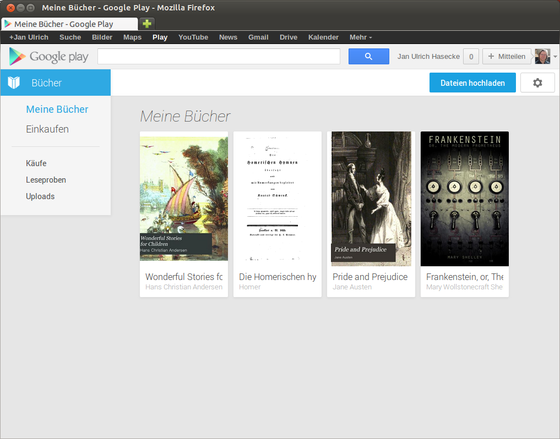This screenshot has width=560, height=439.
Task: Click the Dateien hochladen button
Action: tap(472, 83)
